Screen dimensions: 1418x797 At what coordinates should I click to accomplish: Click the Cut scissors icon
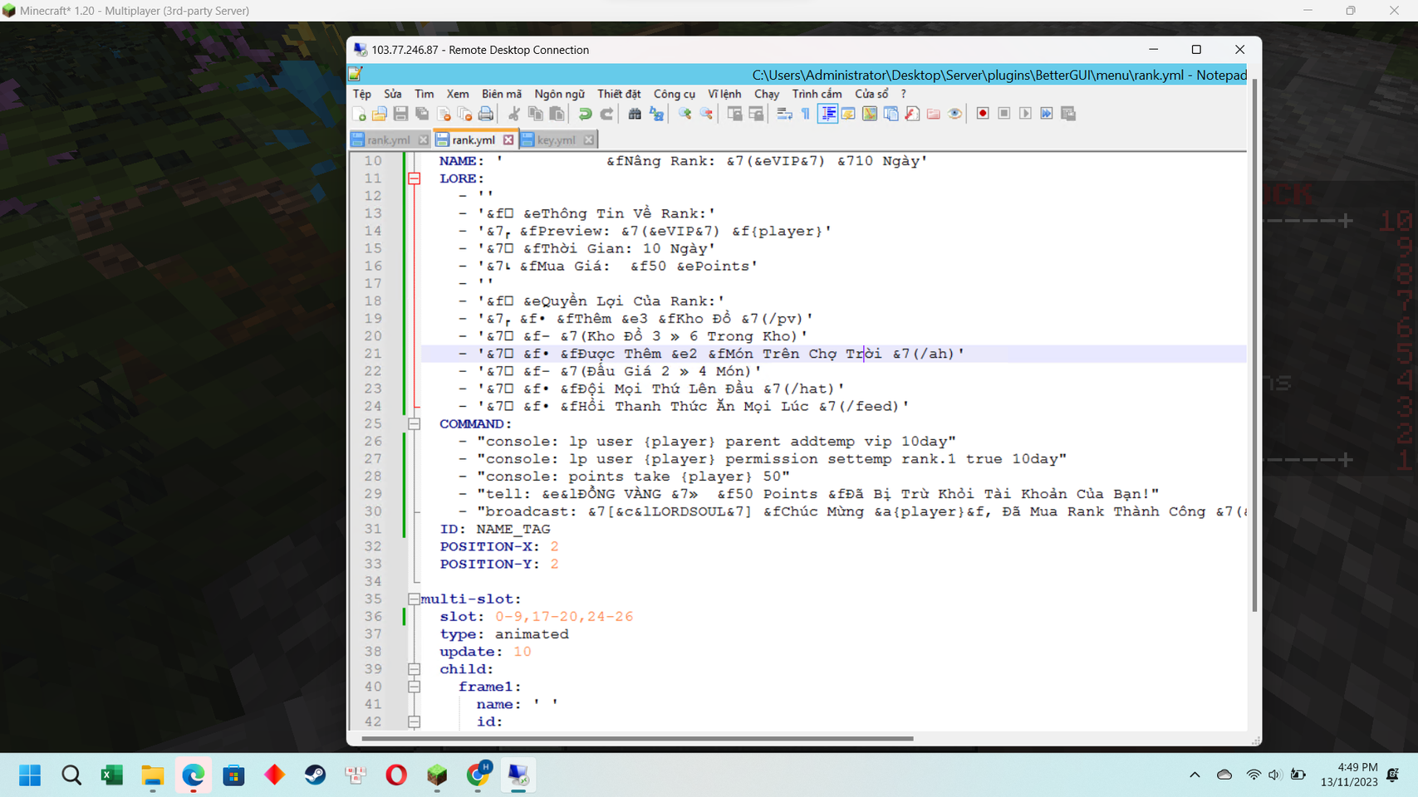514,114
